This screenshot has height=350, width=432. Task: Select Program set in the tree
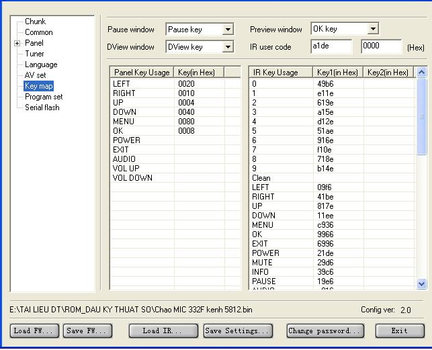click(44, 97)
